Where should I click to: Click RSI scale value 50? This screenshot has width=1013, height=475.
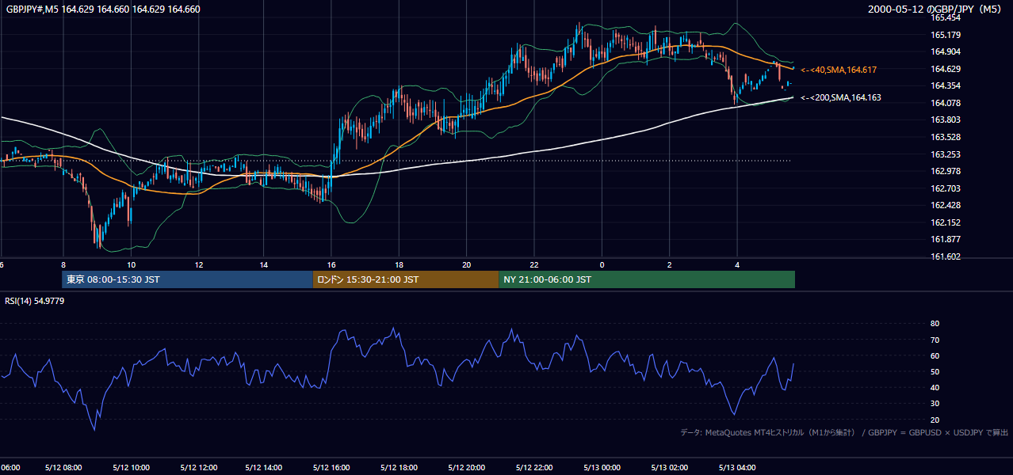(x=935, y=371)
